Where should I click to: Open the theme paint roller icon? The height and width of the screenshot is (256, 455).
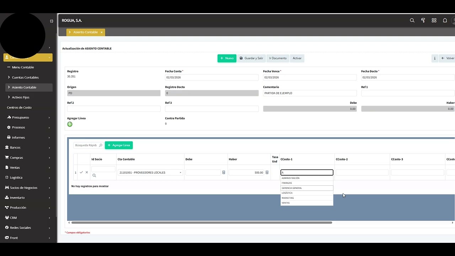point(423,21)
